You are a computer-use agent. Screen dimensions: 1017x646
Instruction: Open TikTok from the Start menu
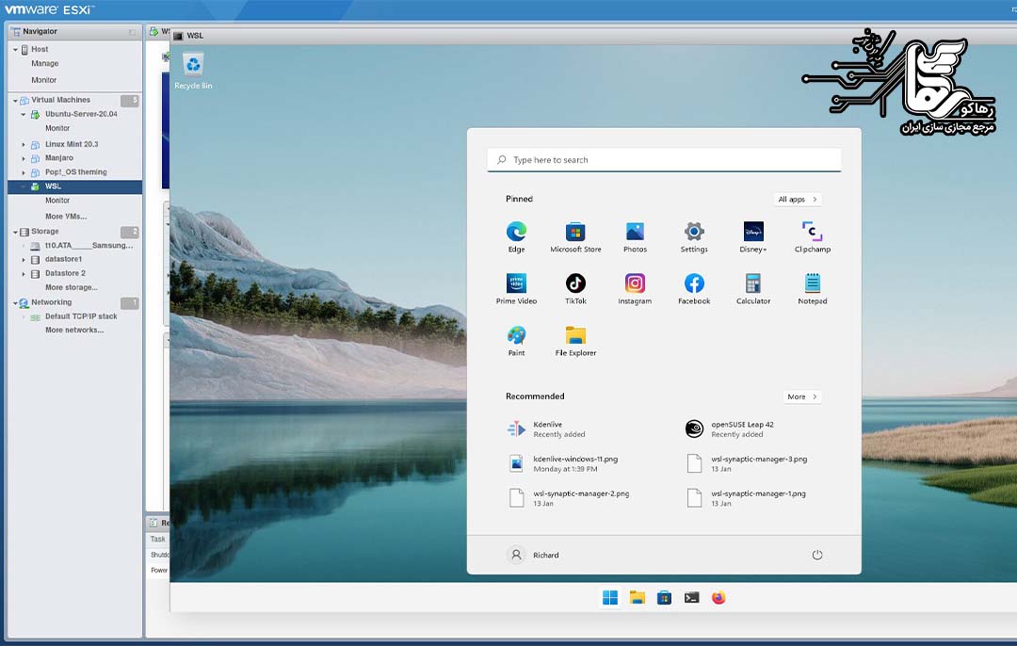575,283
